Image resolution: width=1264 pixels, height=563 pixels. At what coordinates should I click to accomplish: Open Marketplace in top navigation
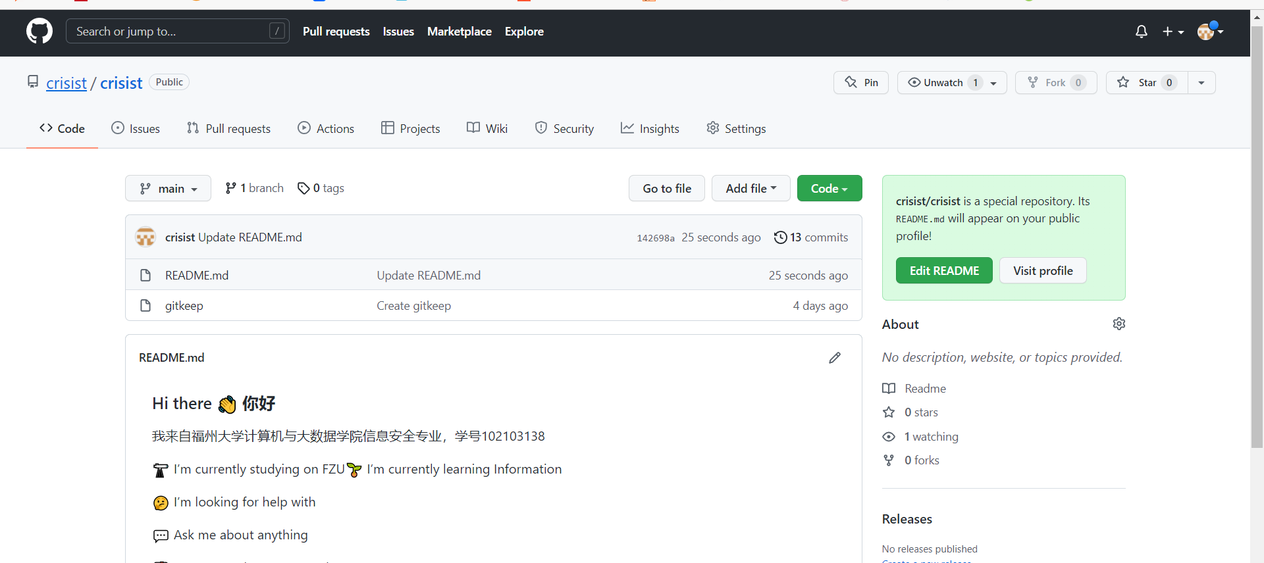pos(460,31)
